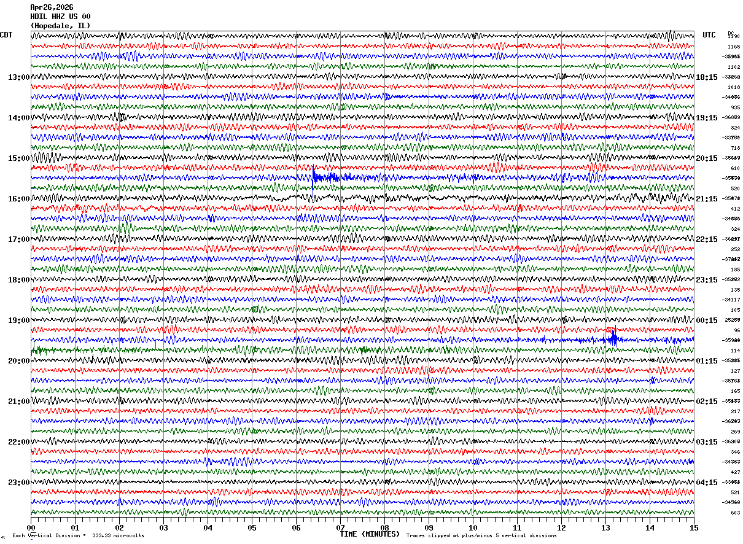Select the 13:00 CDT time label
Screen dimensions: 743x544
click(x=19, y=77)
